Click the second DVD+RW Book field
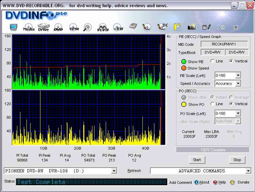This screenshot has height=192, width=255. 237,52
